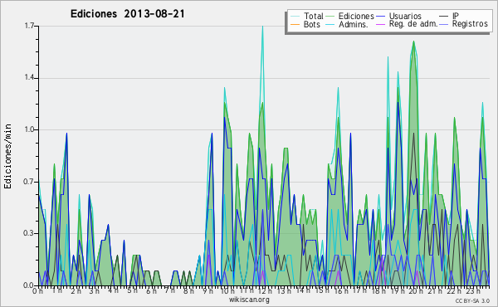The width and height of the screenshot is (498, 307).
Task: Click the '12 h' x-axis label
Action: pos(265,291)
